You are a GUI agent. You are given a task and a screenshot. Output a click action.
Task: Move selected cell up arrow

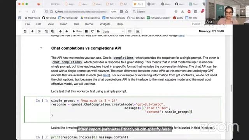60,31
